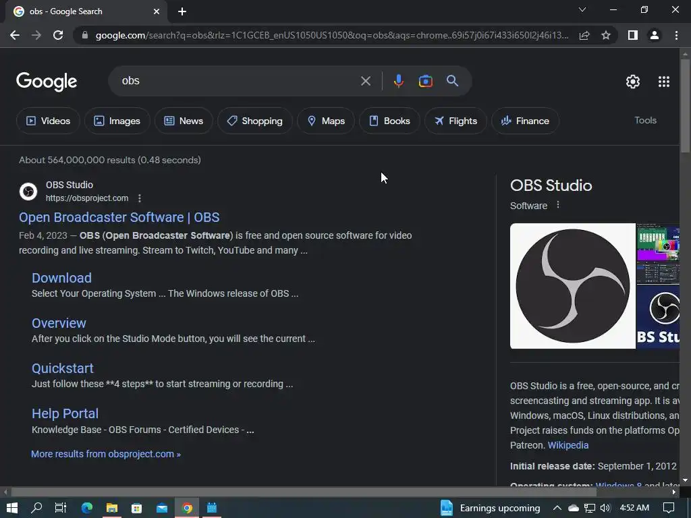View the large OBS logo image

click(572, 286)
